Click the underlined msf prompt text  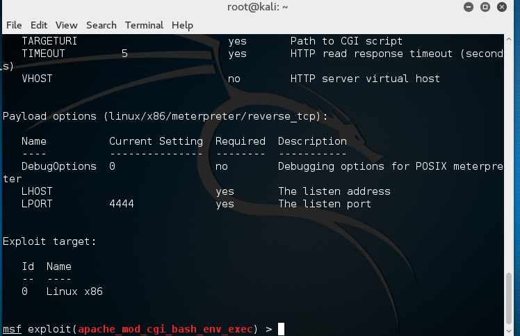(13, 329)
